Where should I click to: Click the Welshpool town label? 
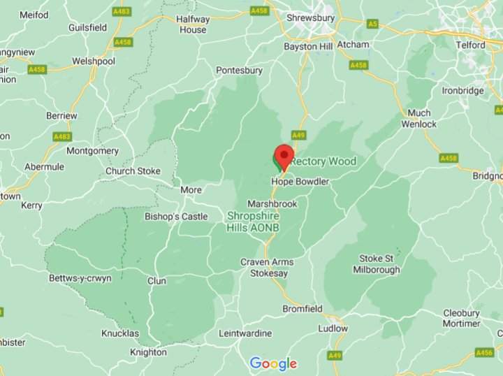click(x=94, y=62)
